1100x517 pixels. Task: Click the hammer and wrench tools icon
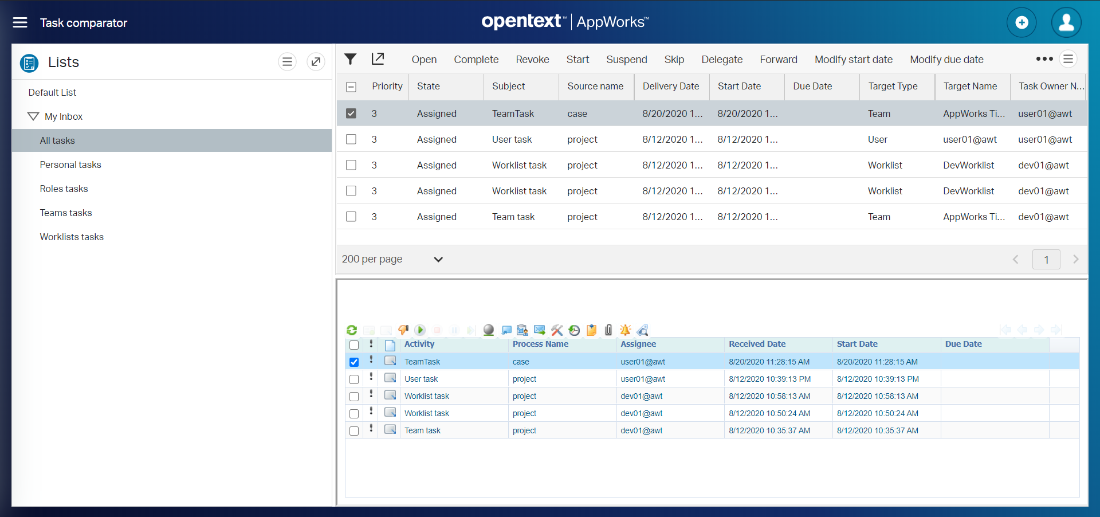pyautogui.click(x=557, y=330)
